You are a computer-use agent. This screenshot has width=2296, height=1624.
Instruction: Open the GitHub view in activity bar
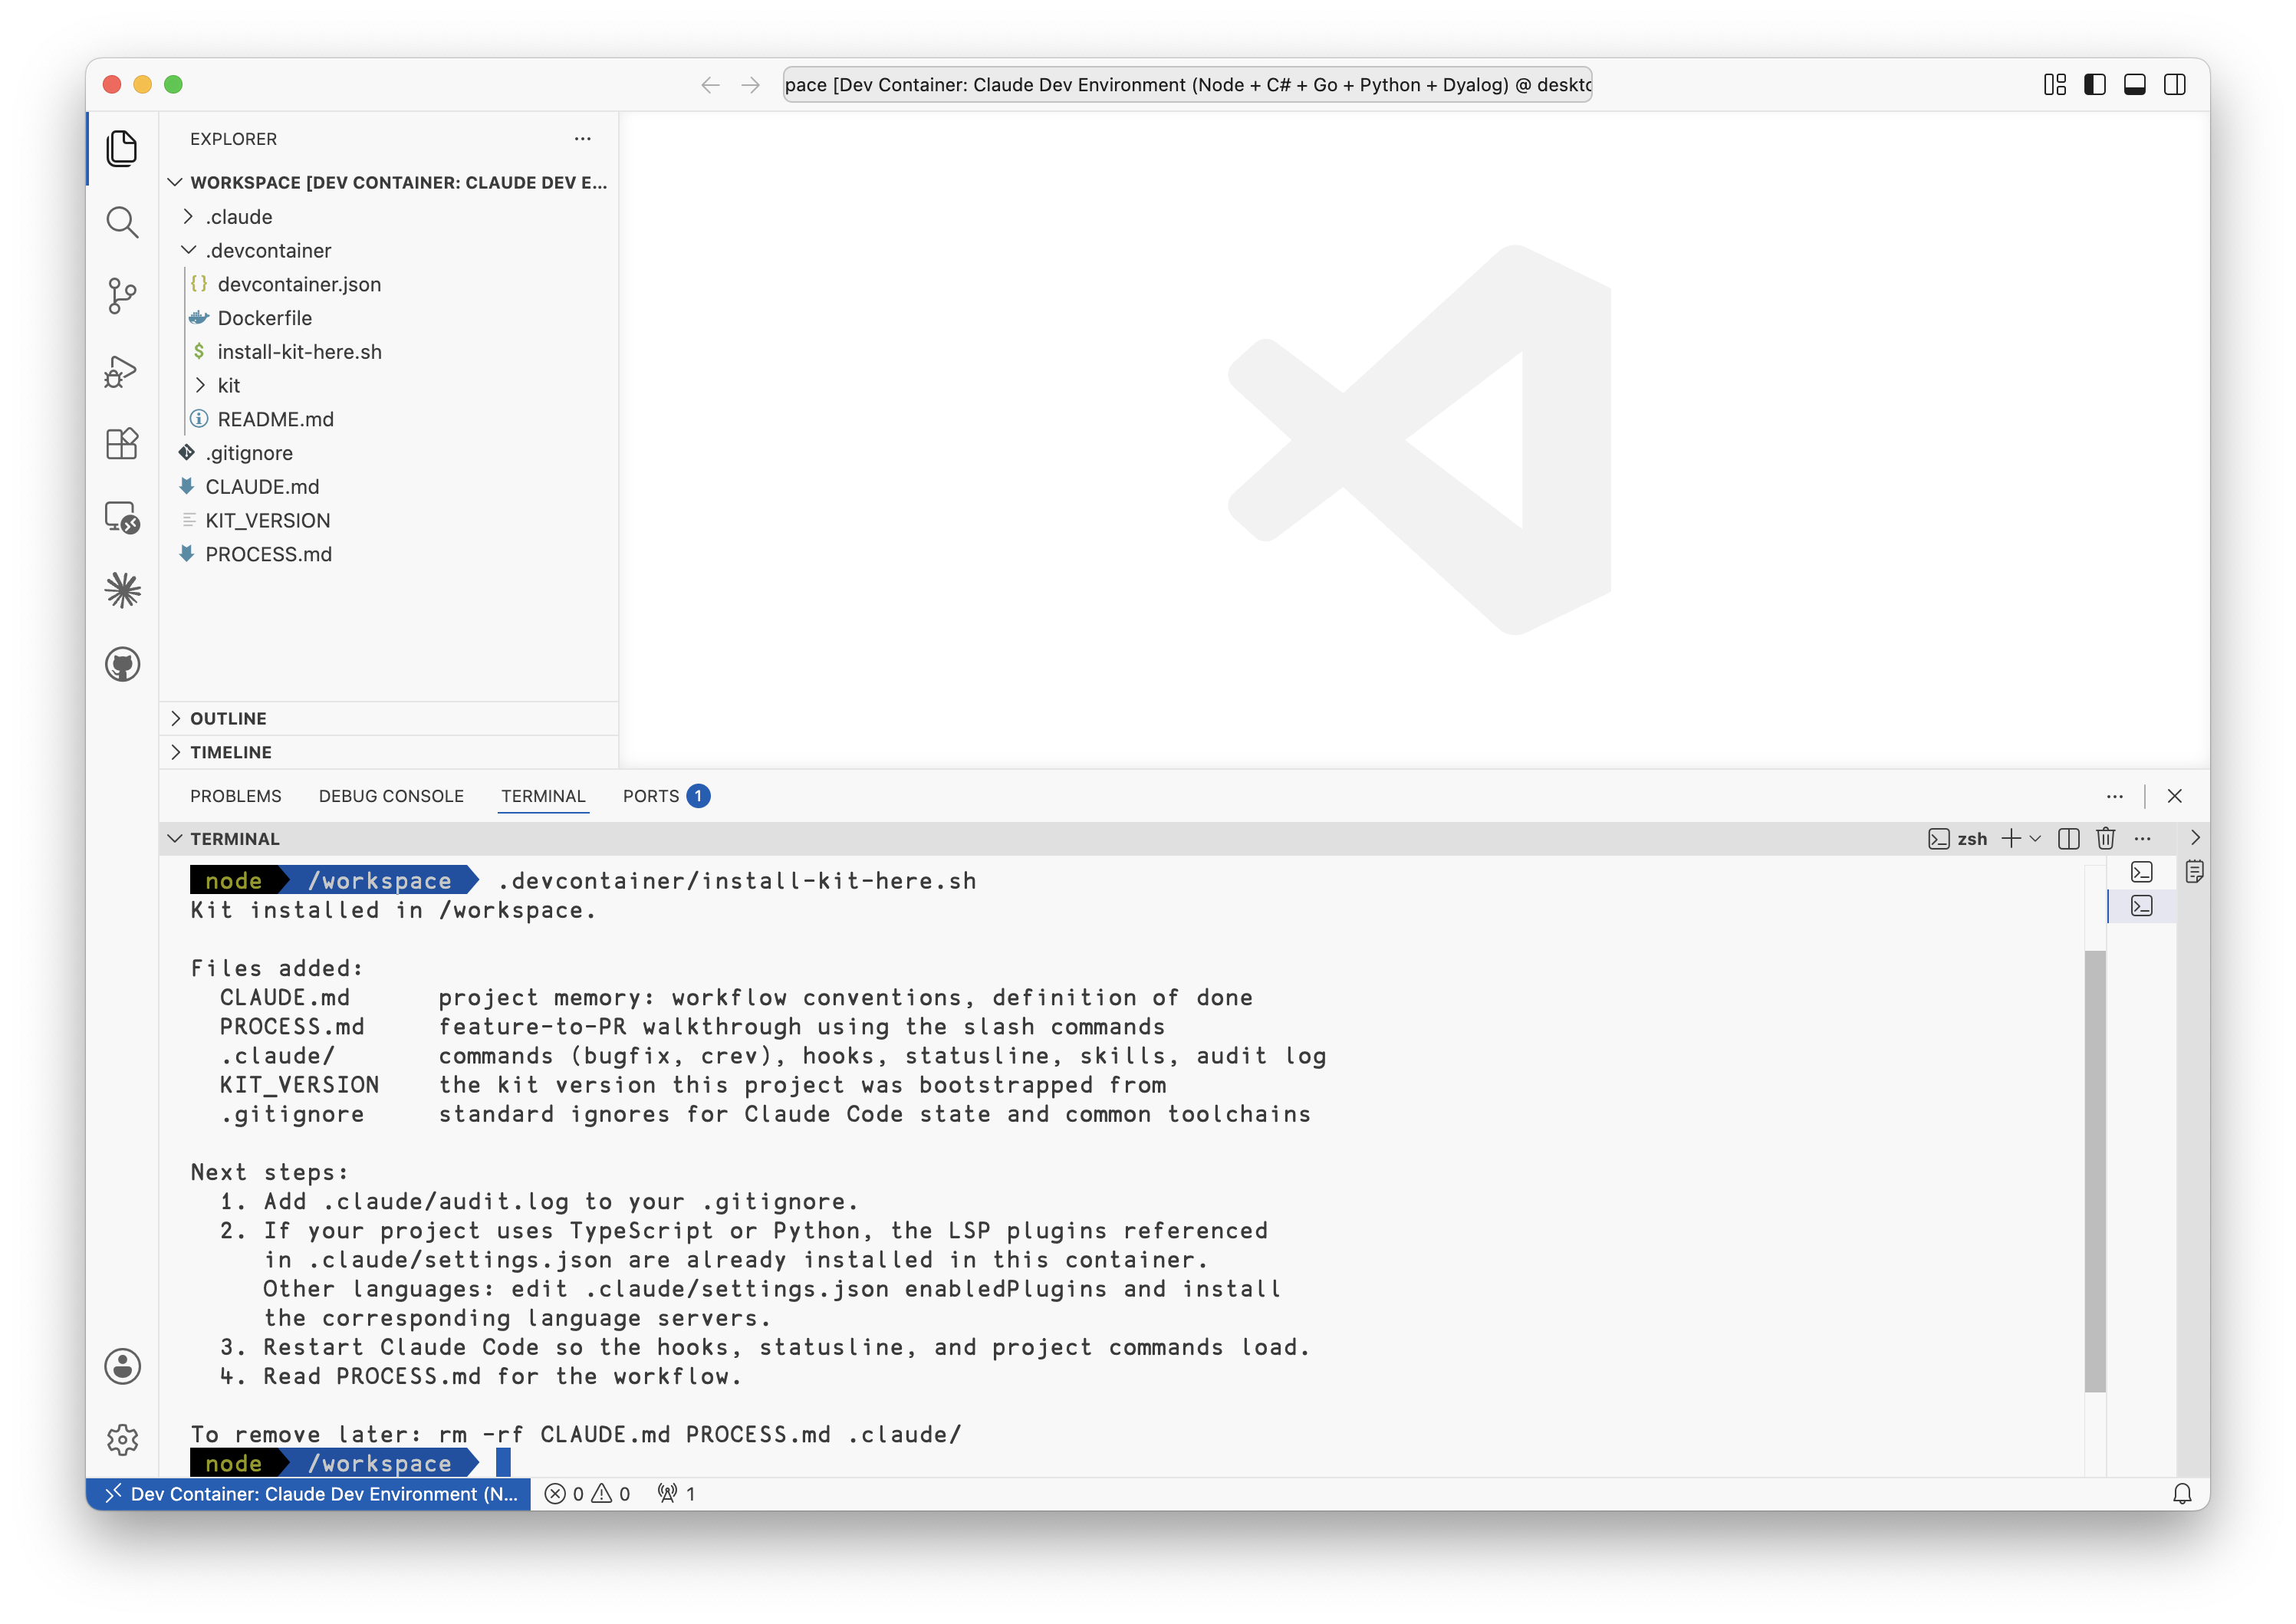[x=122, y=664]
